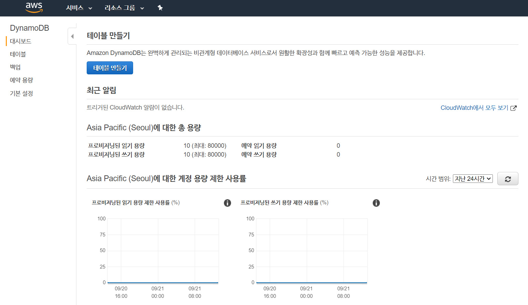The image size is (528, 305).
Task: Click the write capacity value 10 (최대: 80000)
Action: tap(205, 155)
